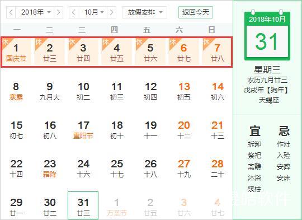Open the 2018年 year dropdown
This screenshot has width=302, height=220.
(35, 12)
